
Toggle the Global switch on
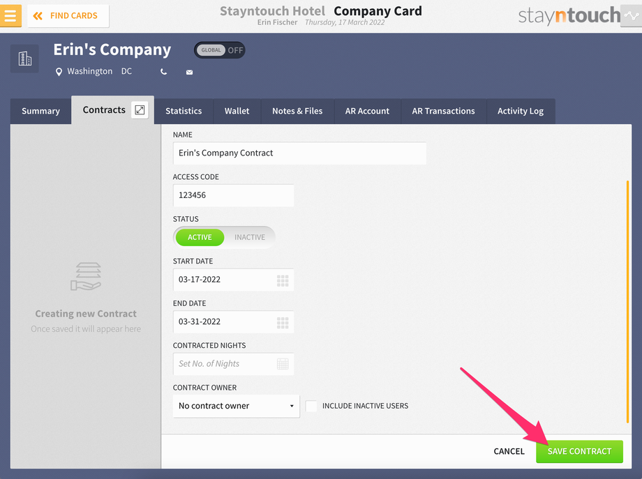(219, 50)
